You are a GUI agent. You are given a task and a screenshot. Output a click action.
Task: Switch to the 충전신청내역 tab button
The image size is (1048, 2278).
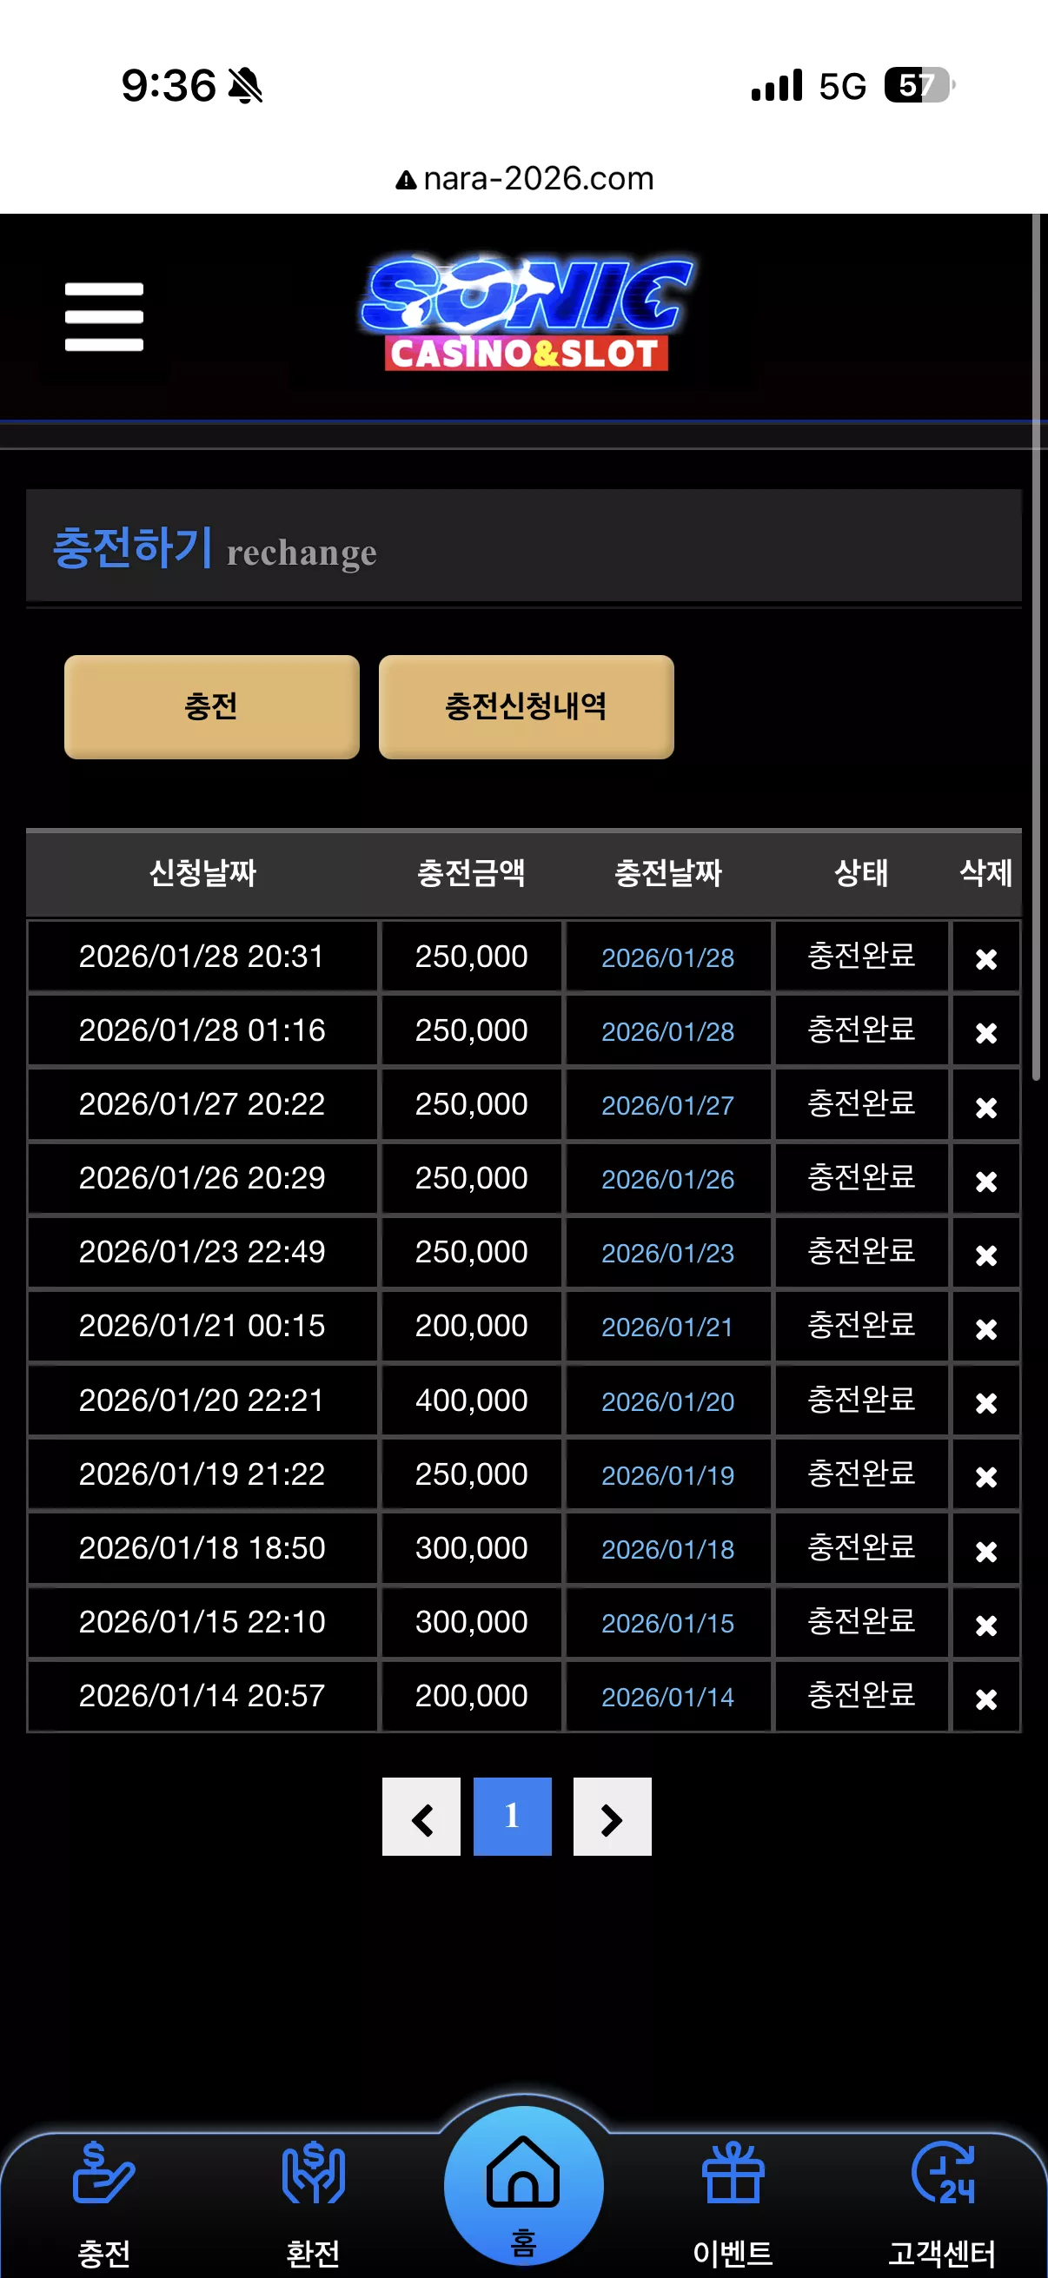click(527, 706)
